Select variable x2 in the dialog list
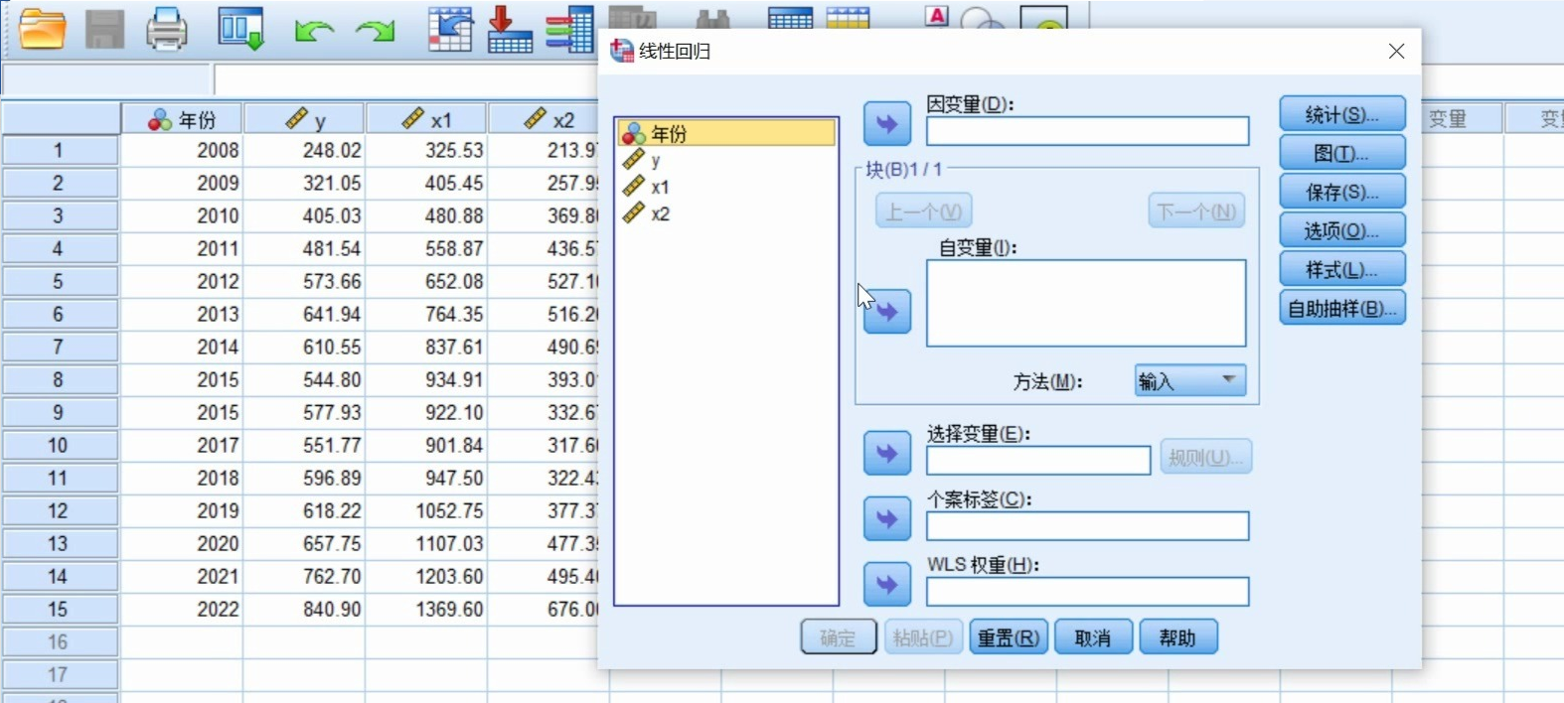 [726, 213]
